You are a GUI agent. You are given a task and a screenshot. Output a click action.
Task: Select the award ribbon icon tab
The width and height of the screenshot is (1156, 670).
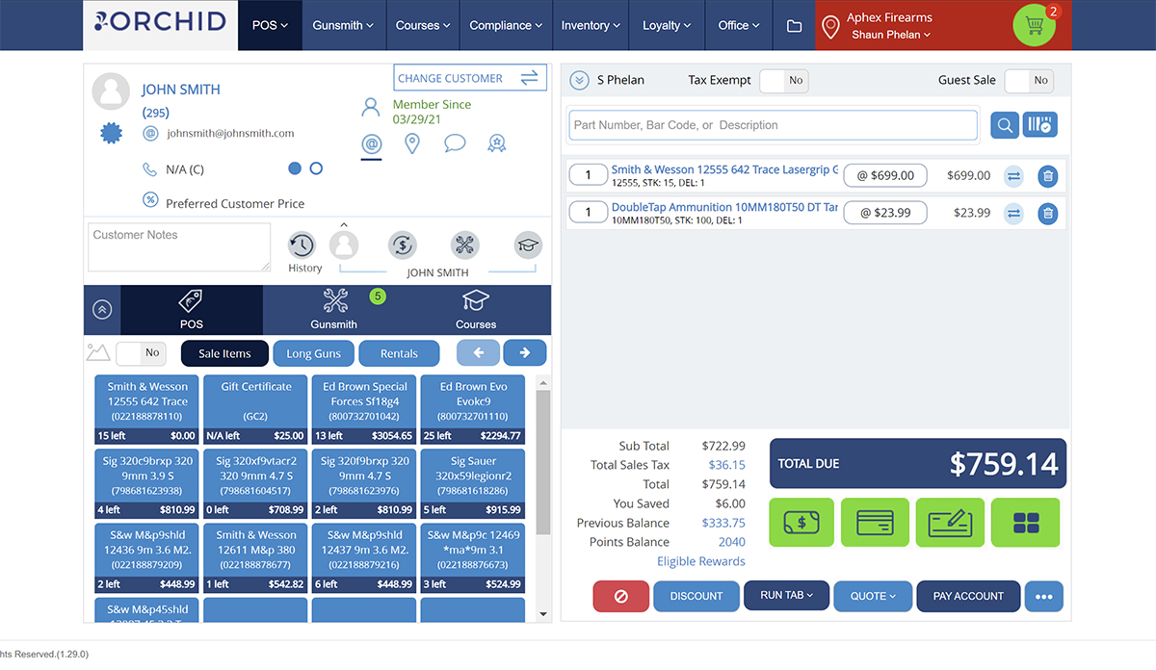pos(497,144)
